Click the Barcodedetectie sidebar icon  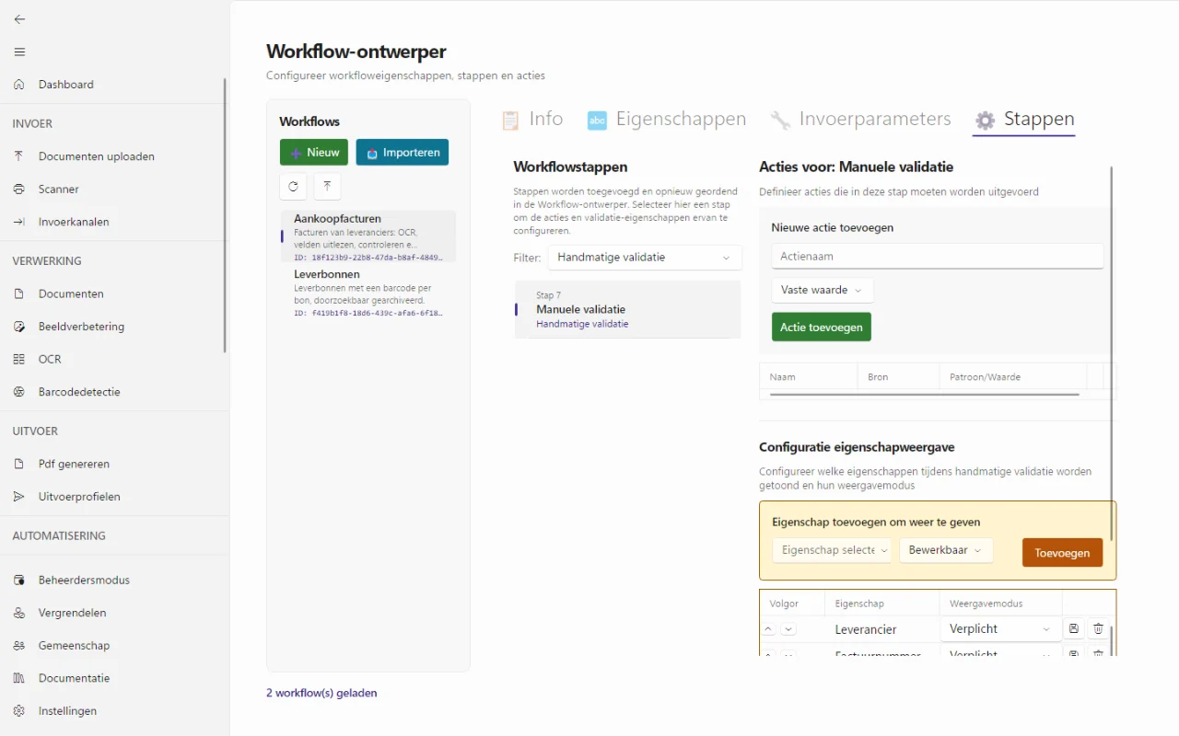click(19, 392)
